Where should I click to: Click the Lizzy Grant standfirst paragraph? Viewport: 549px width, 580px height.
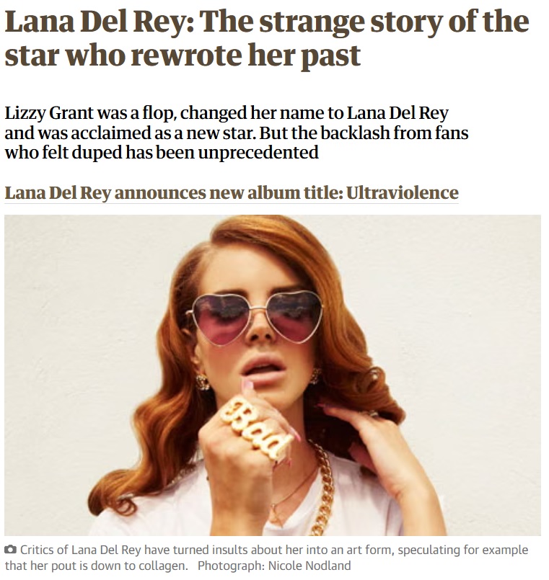(x=237, y=133)
